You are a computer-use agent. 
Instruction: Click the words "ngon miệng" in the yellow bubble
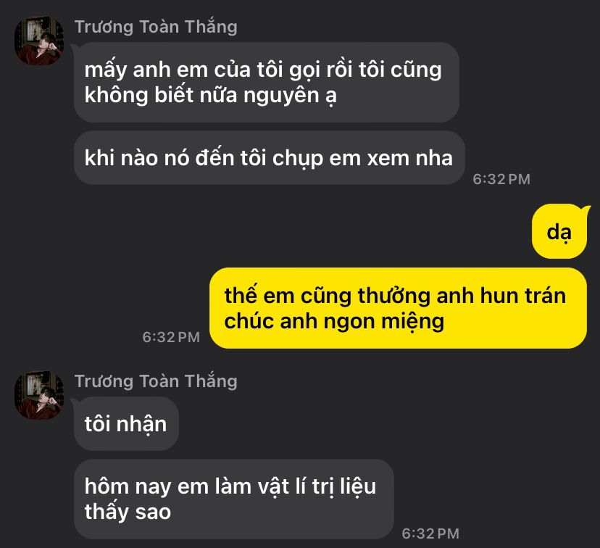[384, 321]
